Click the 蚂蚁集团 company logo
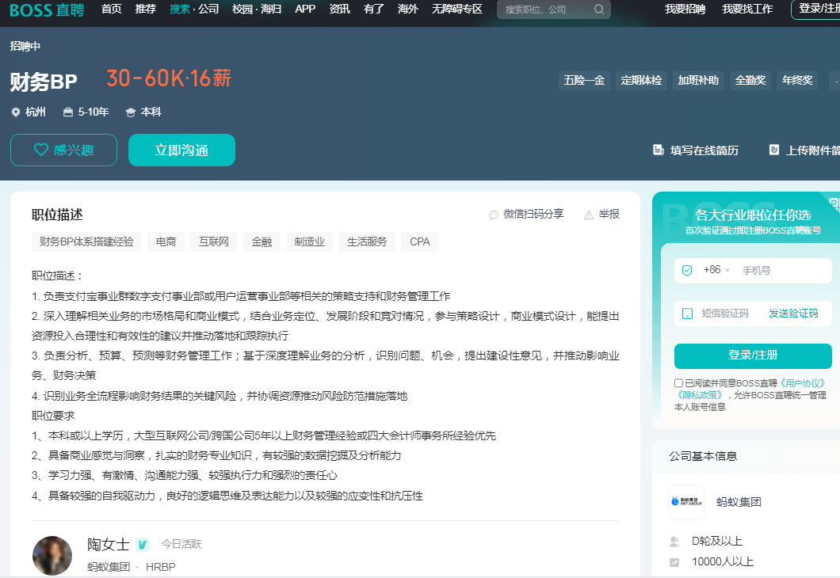 686,501
